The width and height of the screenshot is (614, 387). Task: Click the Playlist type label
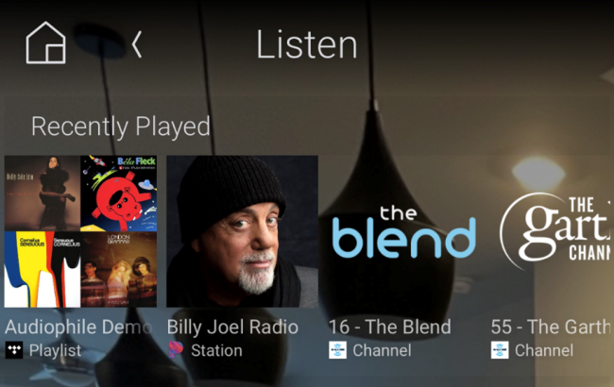[55, 350]
